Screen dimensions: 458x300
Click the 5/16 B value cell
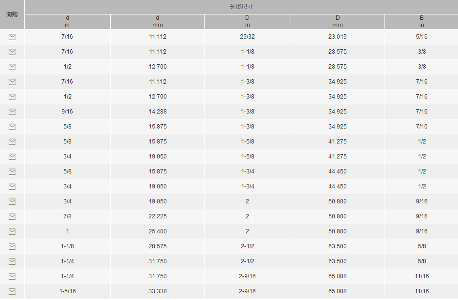[422, 37]
